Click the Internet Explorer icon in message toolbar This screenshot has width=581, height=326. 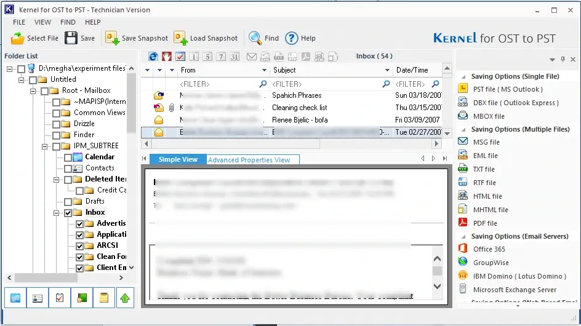[153, 57]
